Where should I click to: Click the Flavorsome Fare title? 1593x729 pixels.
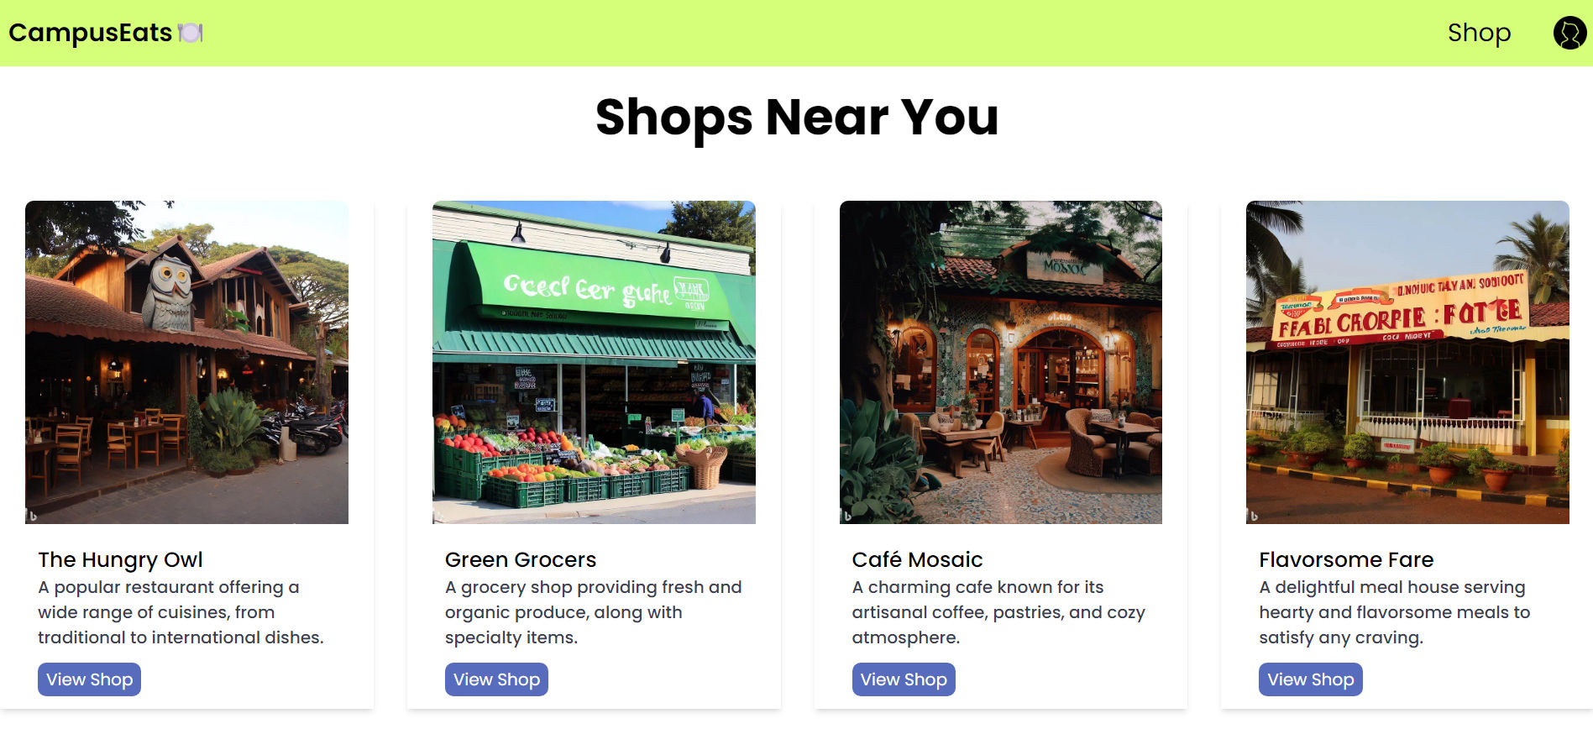point(1346,559)
